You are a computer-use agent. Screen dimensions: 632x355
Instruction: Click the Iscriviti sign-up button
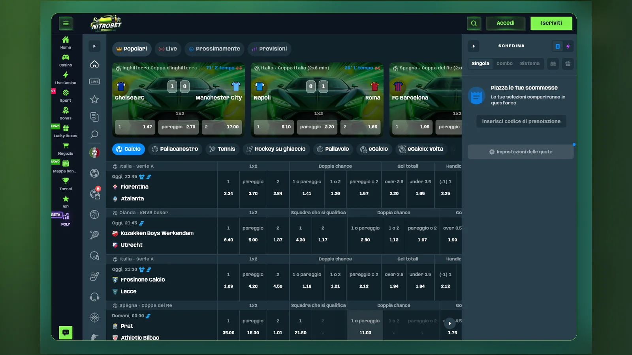click(x=551, y=23)
